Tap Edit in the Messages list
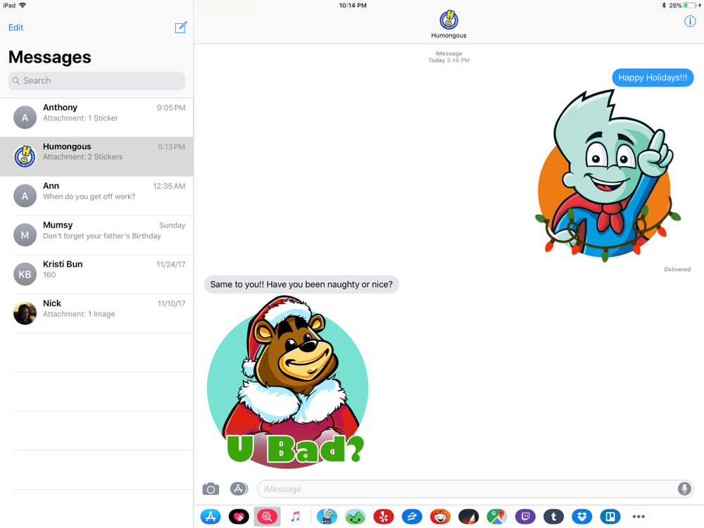Image resolution: width=704 pixels, height=528 pixels. click(x=15, y=27)
